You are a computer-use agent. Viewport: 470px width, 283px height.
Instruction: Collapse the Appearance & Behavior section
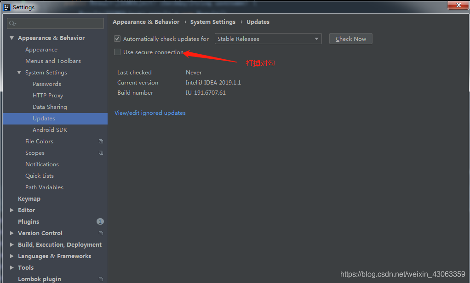click(11, 38)
